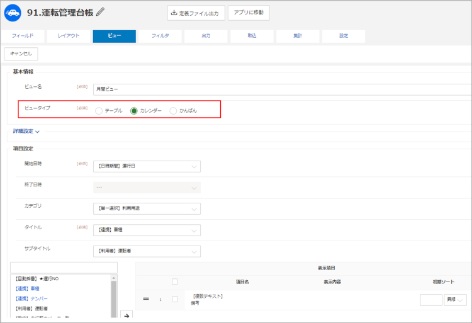Click the ビュー名 text field with 月間ビュー

coord(282,89)
